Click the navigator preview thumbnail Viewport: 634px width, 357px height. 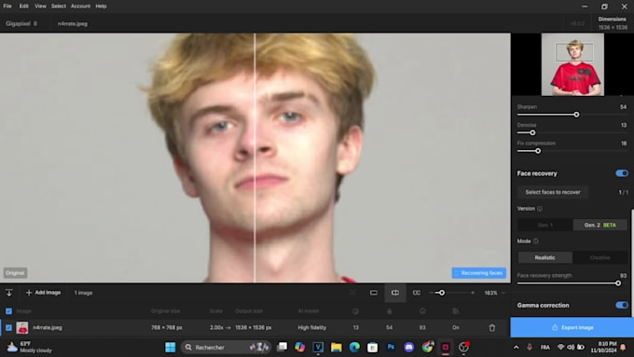572,64
